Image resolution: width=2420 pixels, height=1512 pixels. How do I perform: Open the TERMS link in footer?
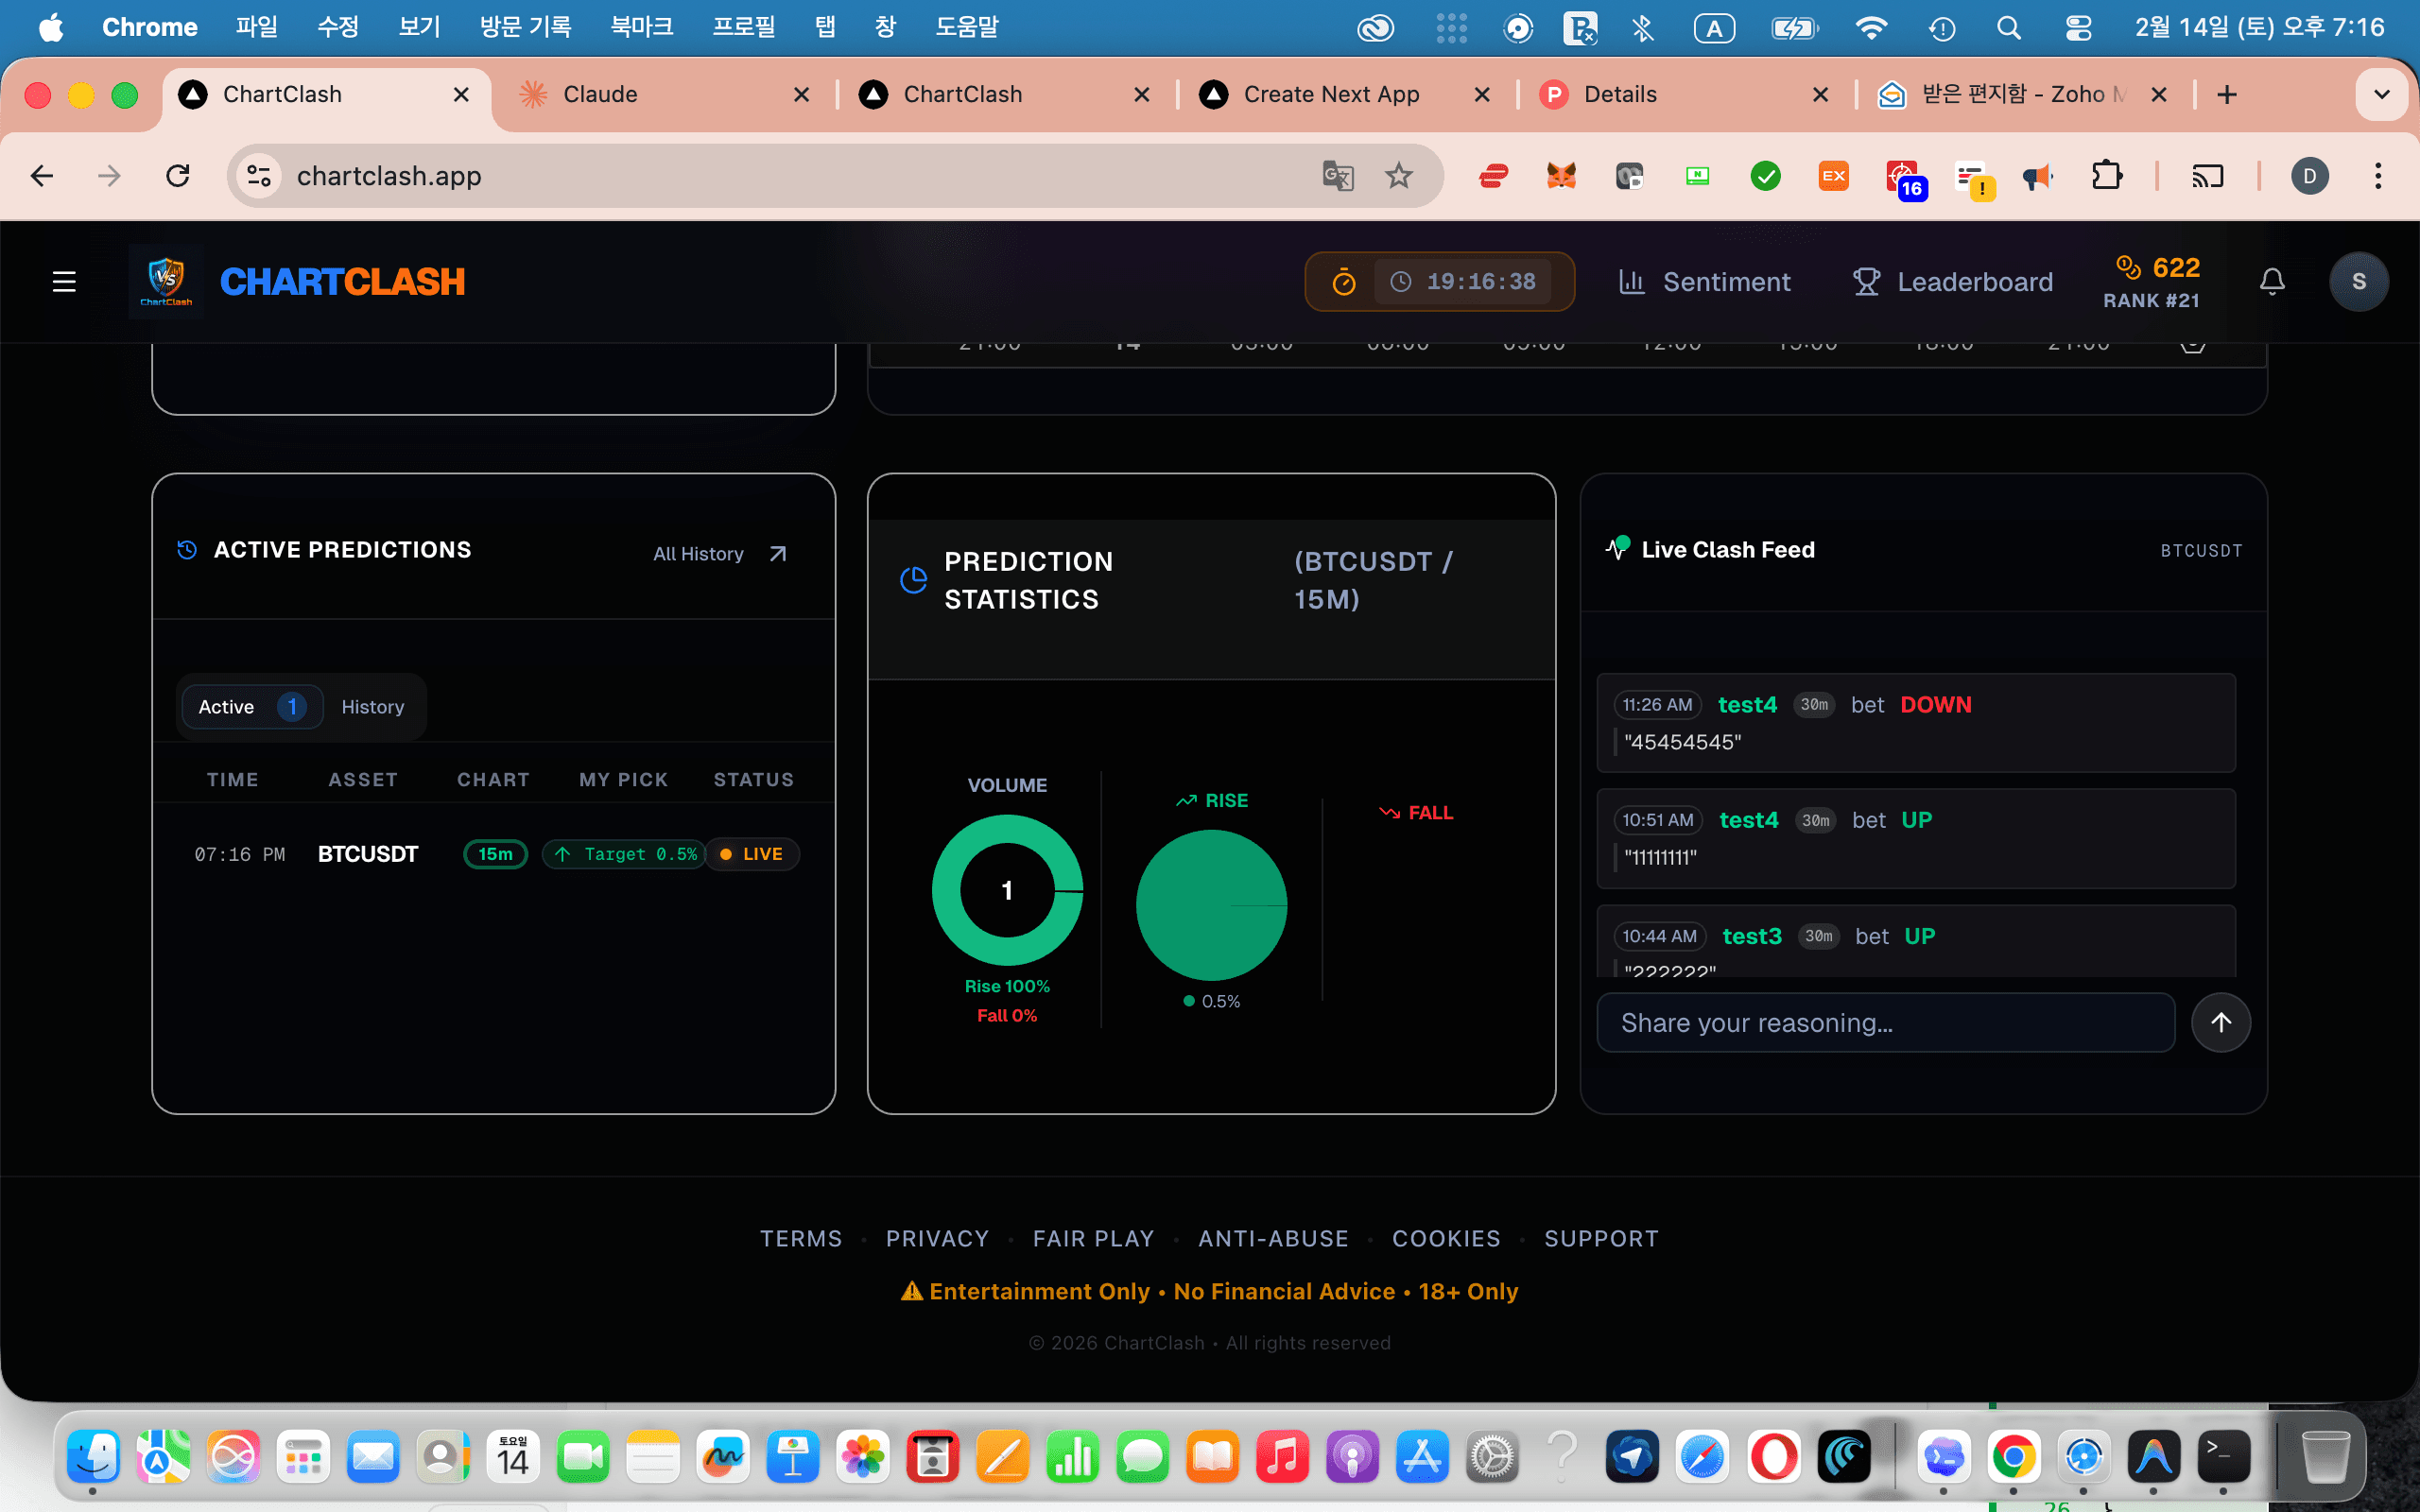(x=799, y=1238)
